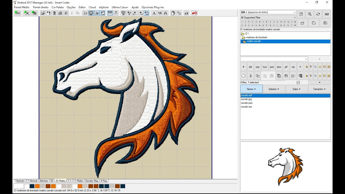
Task: Click the red key registration icon
Action: 194,13
